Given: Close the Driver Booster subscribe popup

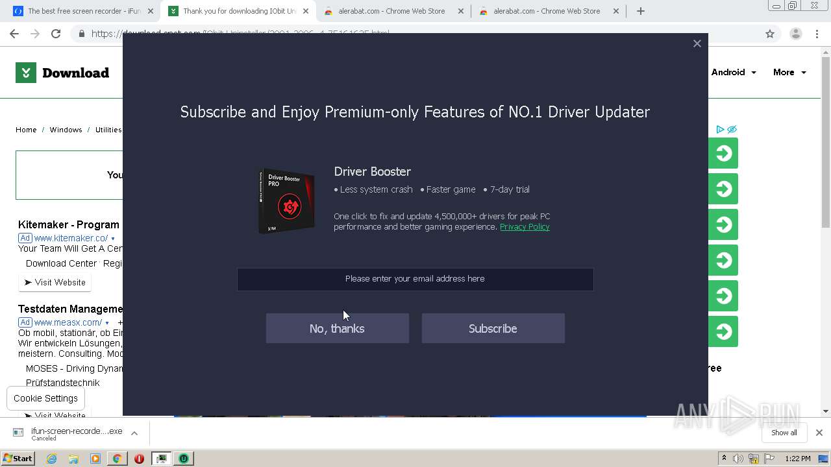Looking at the screenshot, I should (x=697, y=43).
